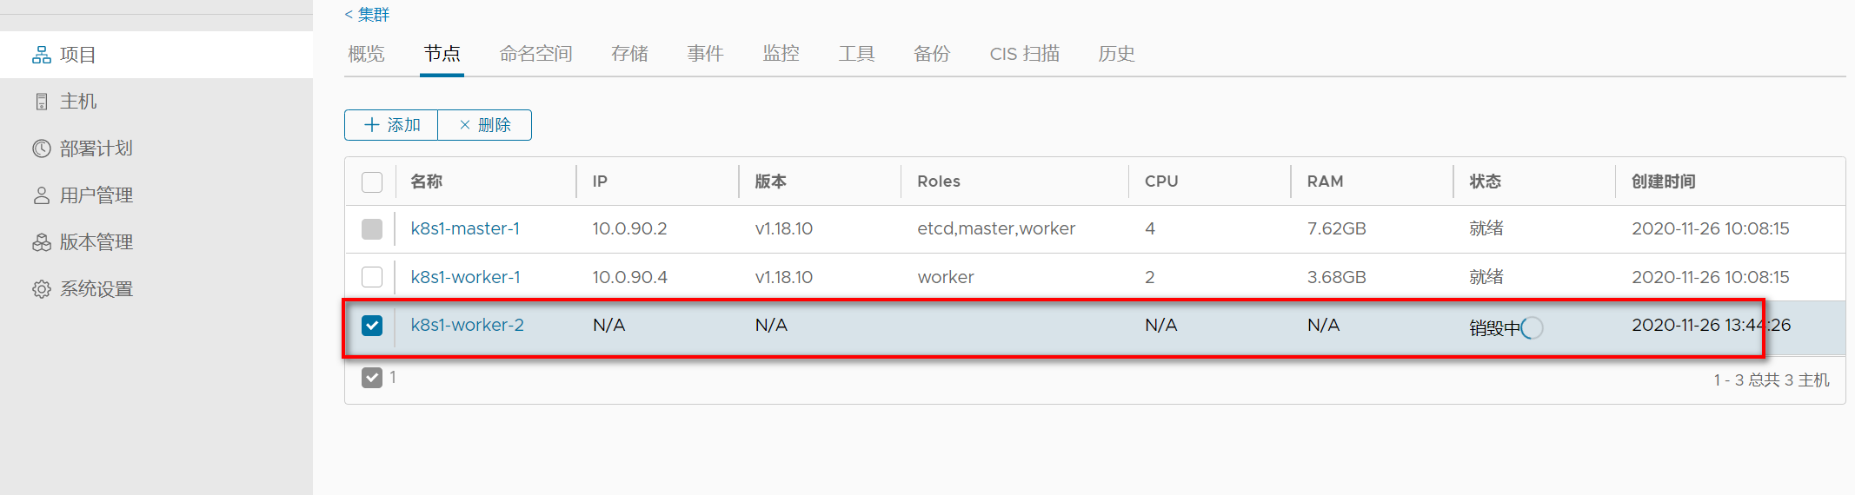Click the IP column header
The image size is (1855, 495).
(600, 181)
